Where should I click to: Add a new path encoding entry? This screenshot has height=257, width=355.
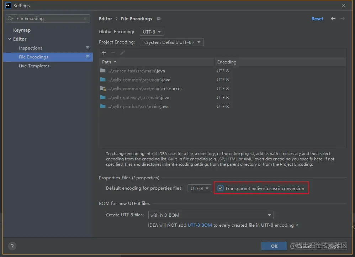[x=104, y=53]
